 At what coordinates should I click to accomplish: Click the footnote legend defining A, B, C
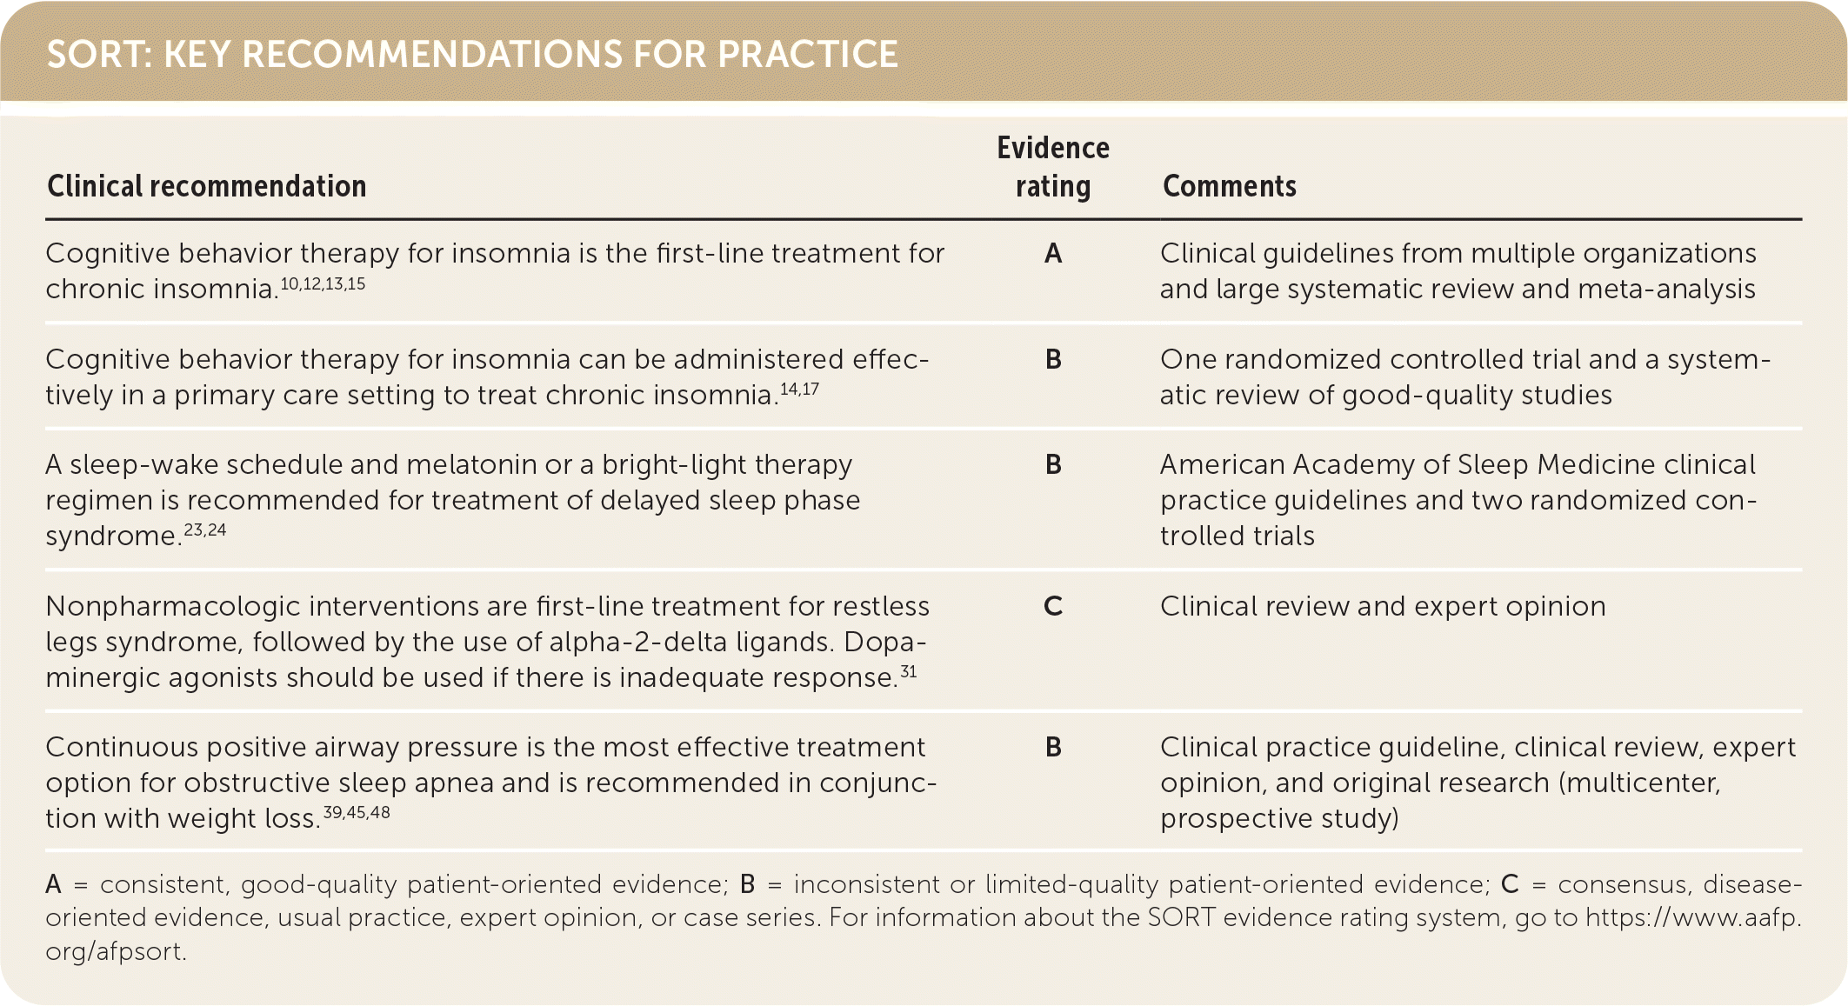click(x=924, y=917)
